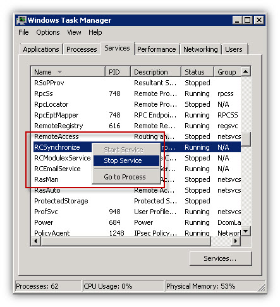Open the View menu
Viewport: 280px width, 307px height.
(x=74, y=32)
